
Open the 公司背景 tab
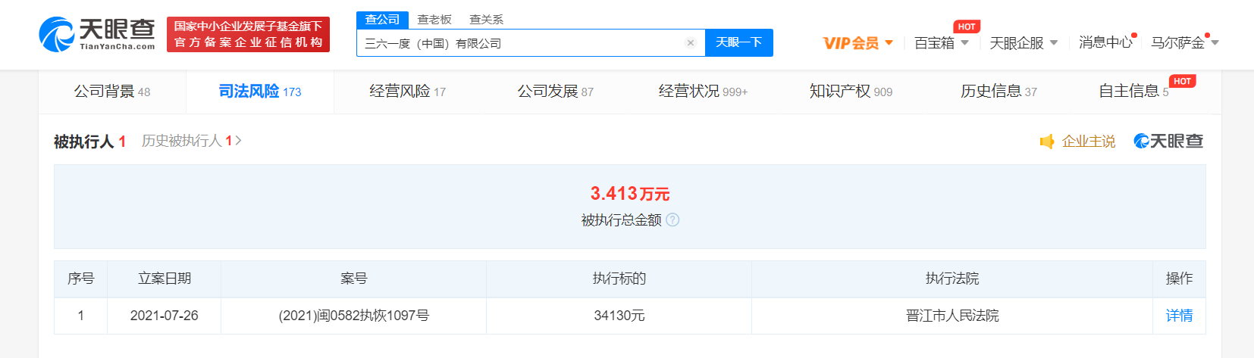point(112,92)
